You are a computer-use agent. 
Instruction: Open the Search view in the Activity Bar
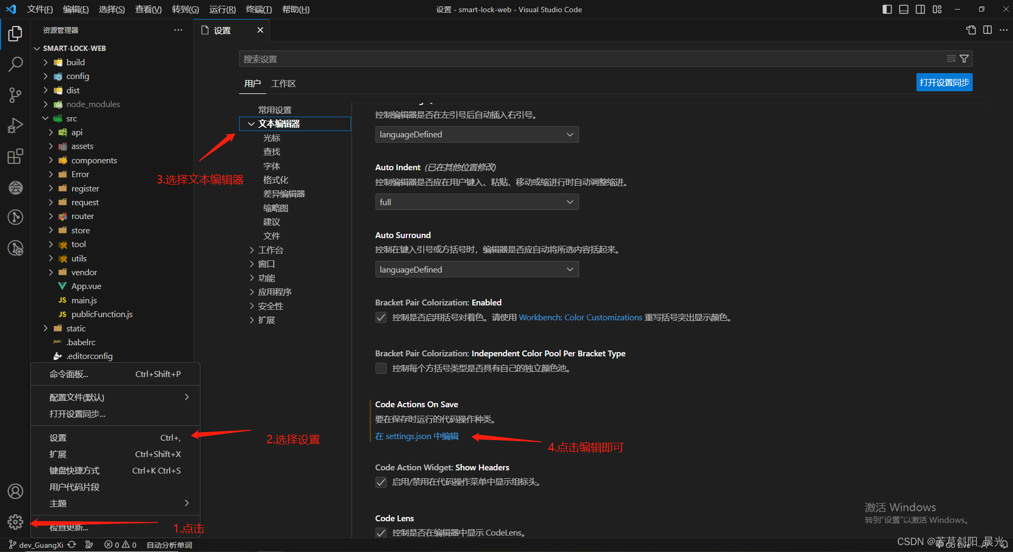[15, 64]
